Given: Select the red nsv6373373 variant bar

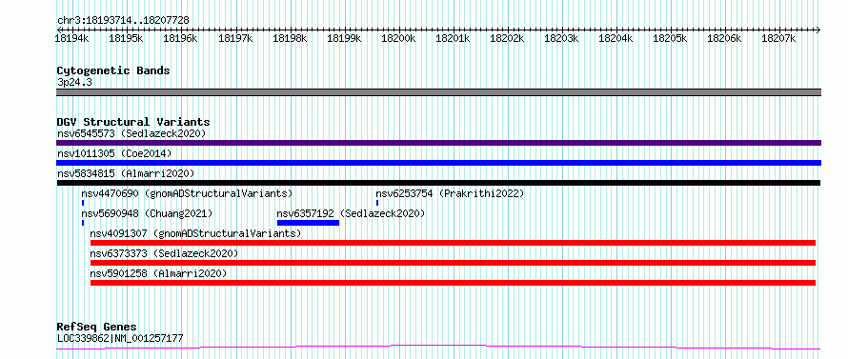Looking at the screenshot, I should coord(453,263).
